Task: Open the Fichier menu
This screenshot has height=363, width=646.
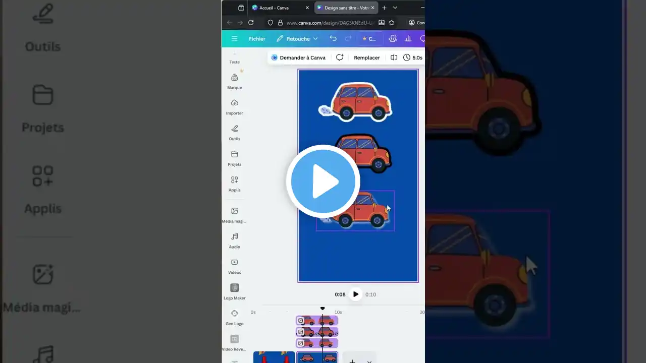Action: click(x=257, y=39)
